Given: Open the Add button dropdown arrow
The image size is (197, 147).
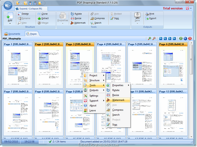Looking at the screenshot, I should [x=10, y=23].
